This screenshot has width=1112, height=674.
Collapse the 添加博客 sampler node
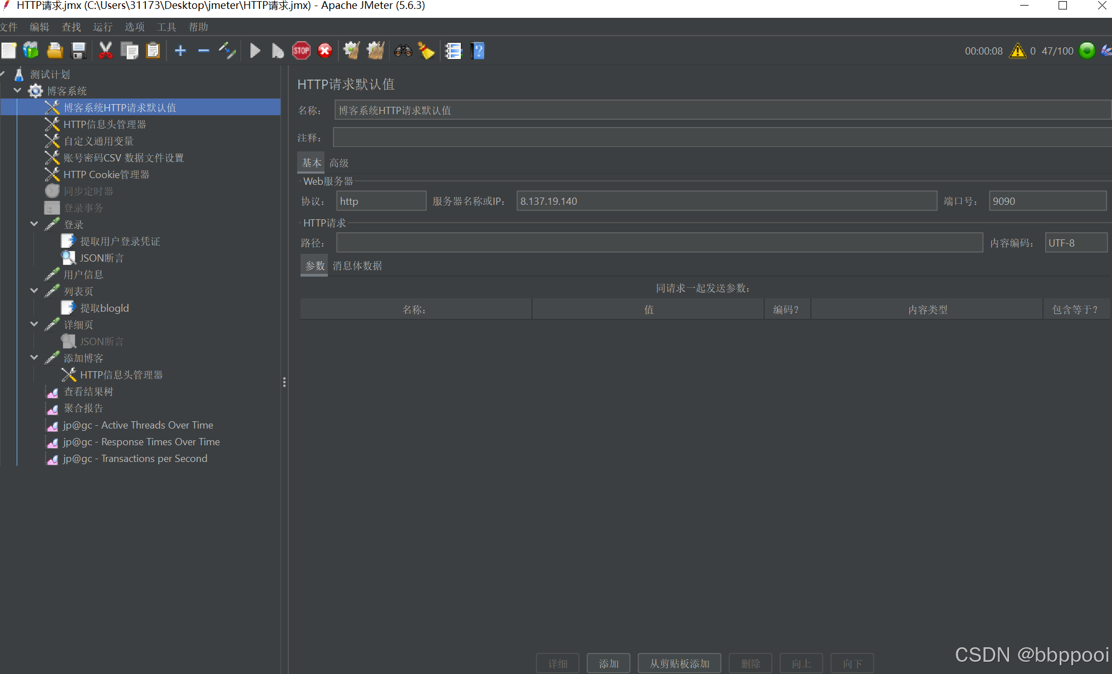tap(35, 357)
